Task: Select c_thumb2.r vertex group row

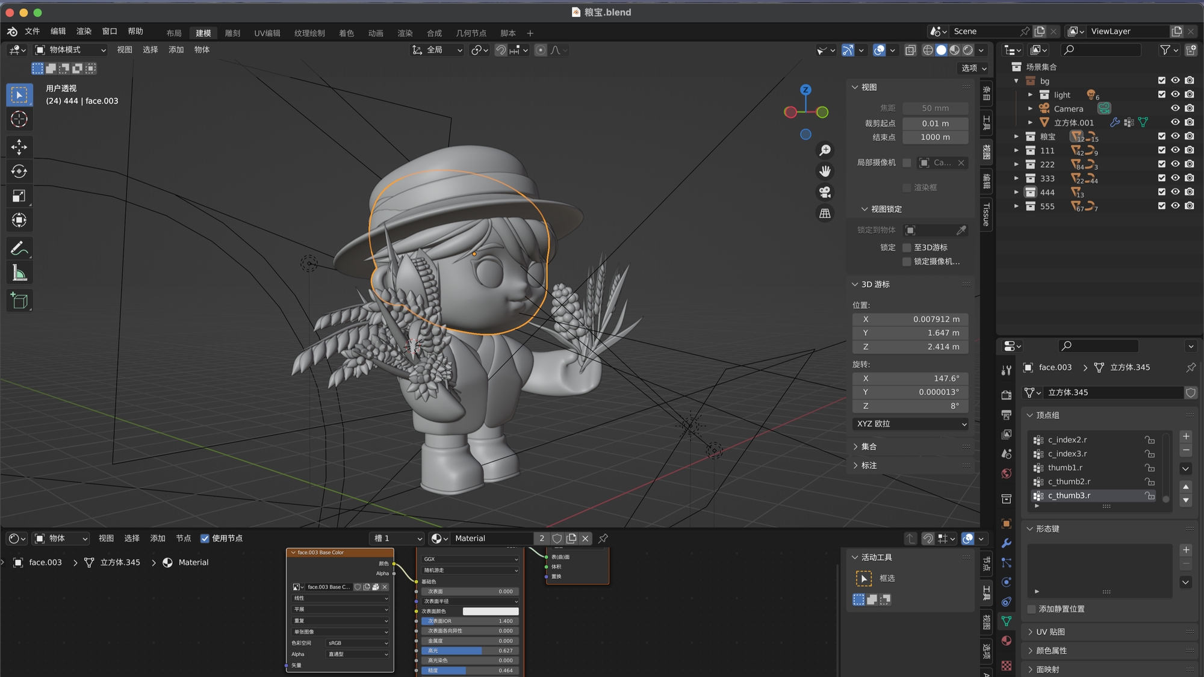Action: tap(1093, 481)
